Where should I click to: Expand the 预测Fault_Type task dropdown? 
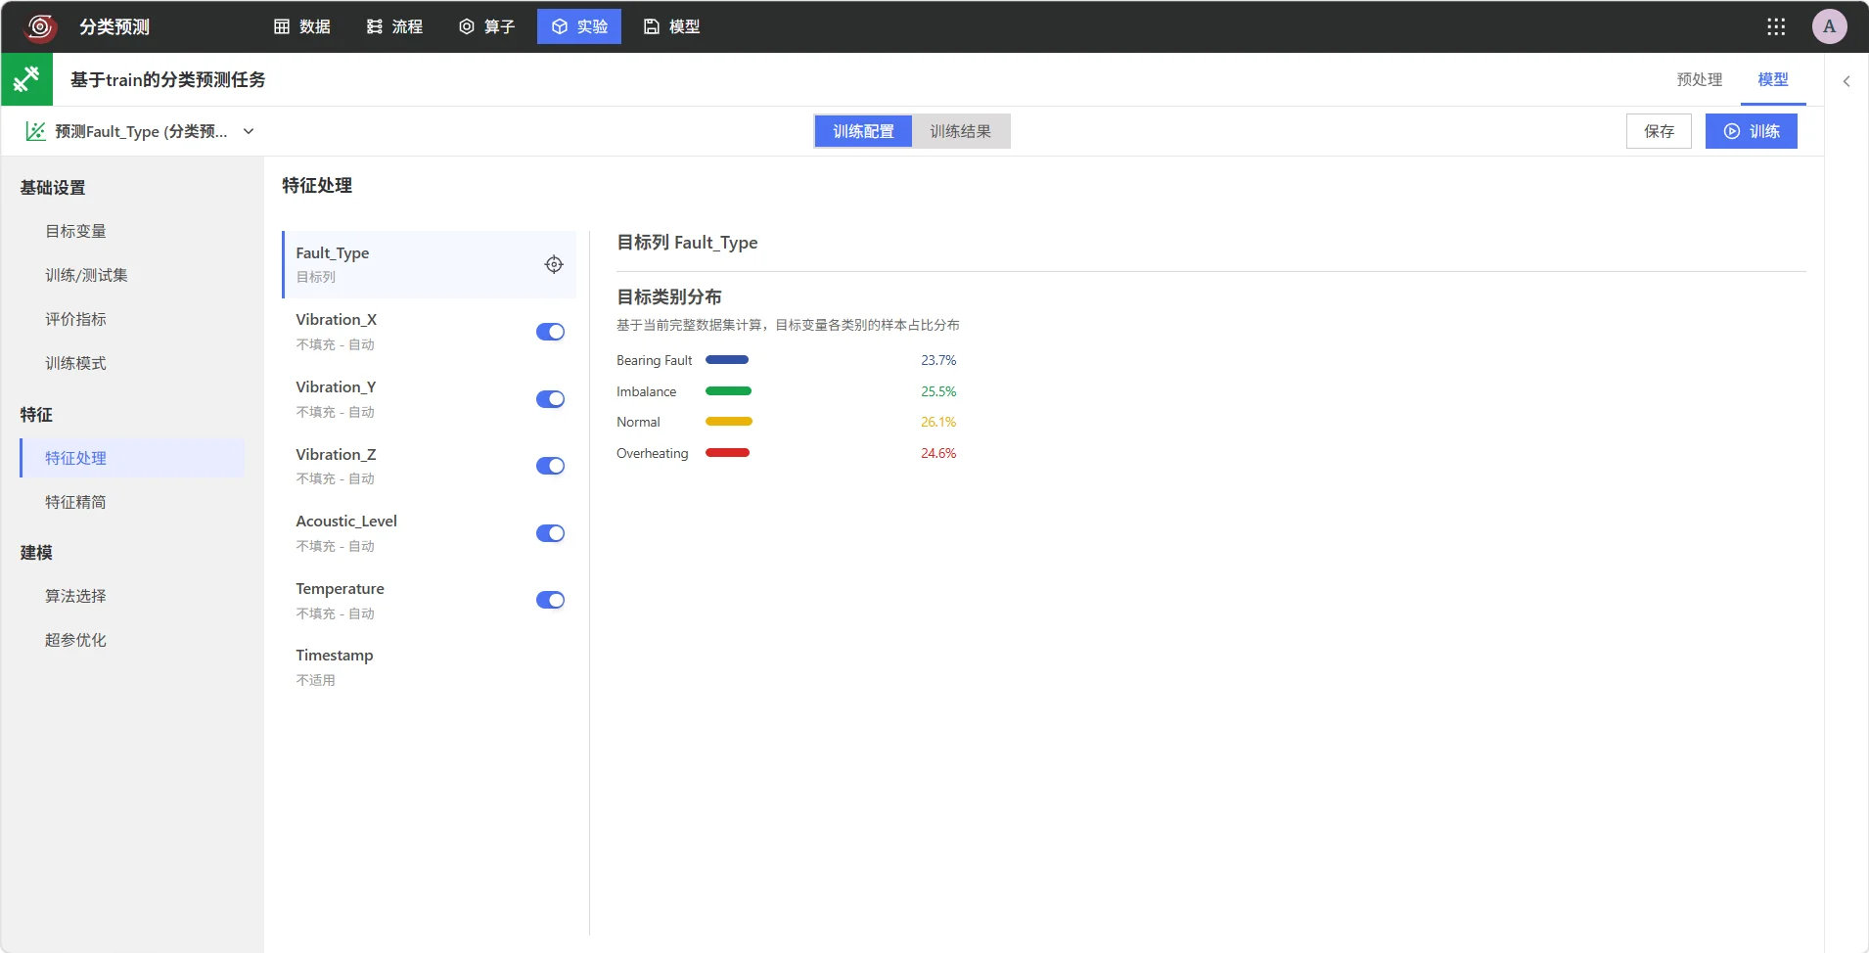point(249,131)
